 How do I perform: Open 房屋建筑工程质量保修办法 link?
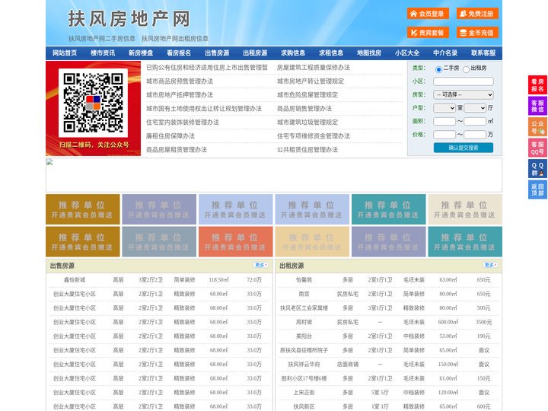coord(314,68)
